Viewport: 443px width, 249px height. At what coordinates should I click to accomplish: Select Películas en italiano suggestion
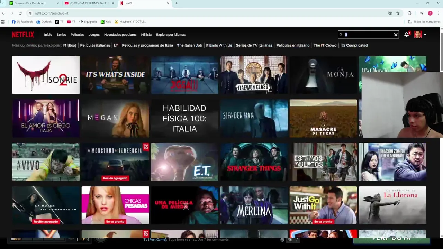coord(293,45)
